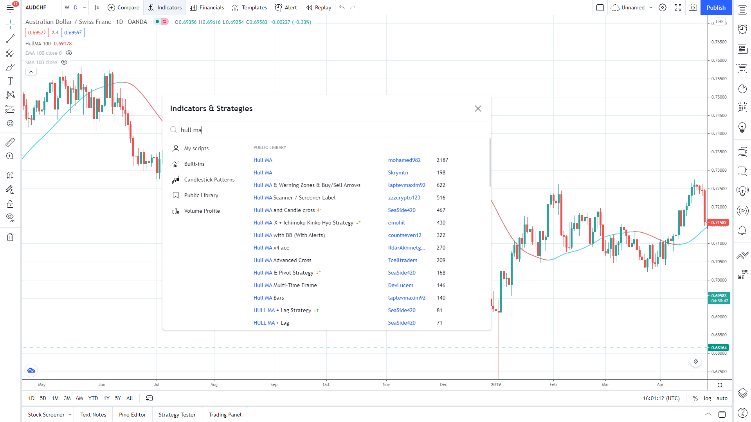Toggle log scale
The width and height of the screenshot is (751, 422).
click(x=707, y=398)
